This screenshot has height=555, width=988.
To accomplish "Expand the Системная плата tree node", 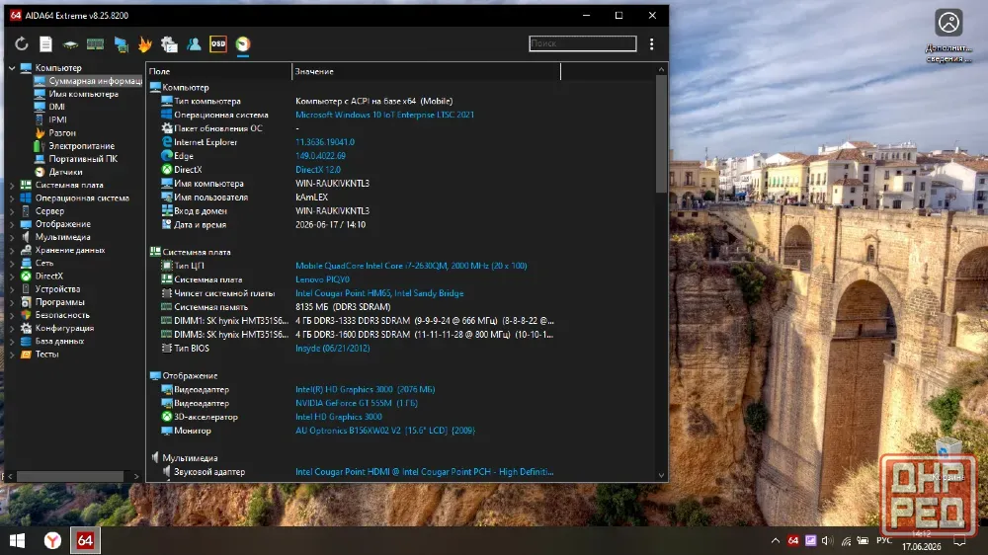I will (12, 186).
